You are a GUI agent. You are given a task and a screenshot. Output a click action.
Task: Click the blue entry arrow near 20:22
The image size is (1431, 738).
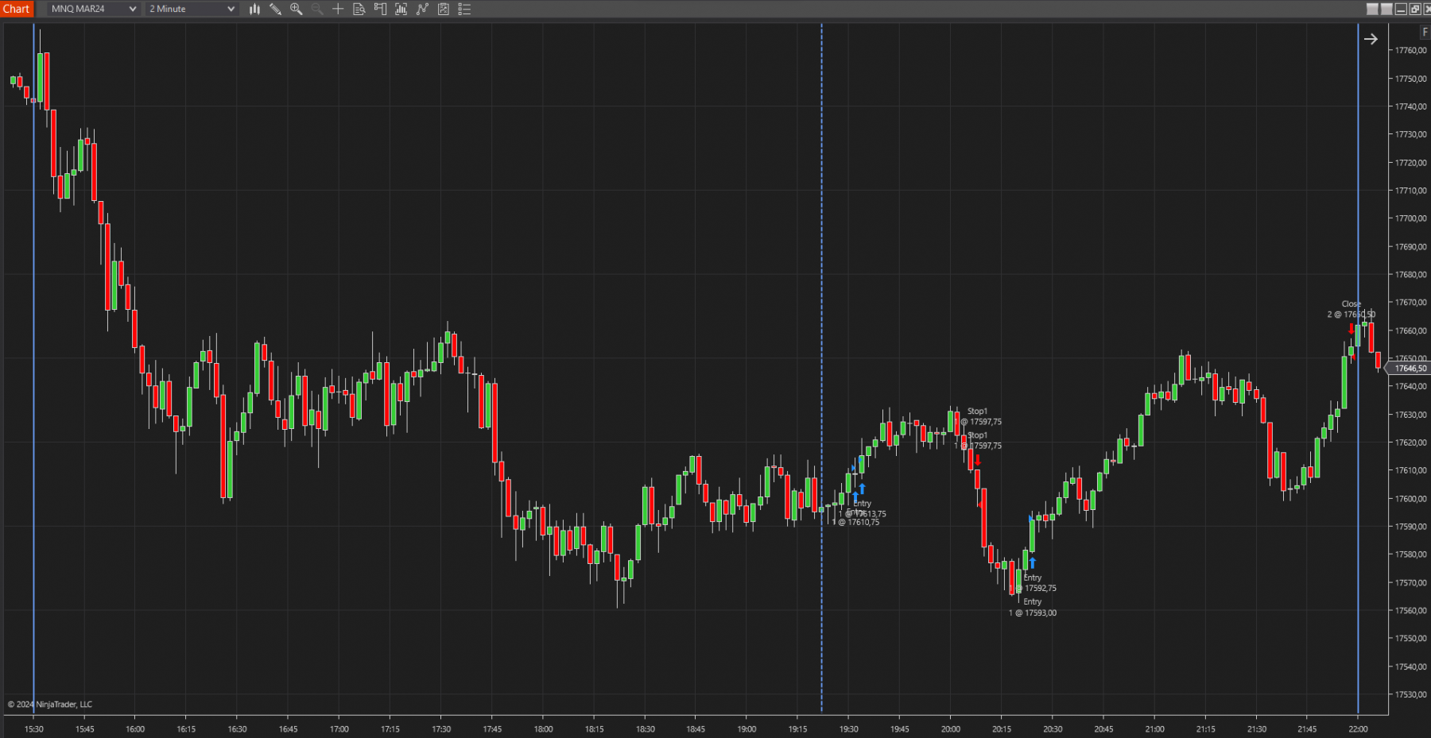click(x=1032, y=563)
